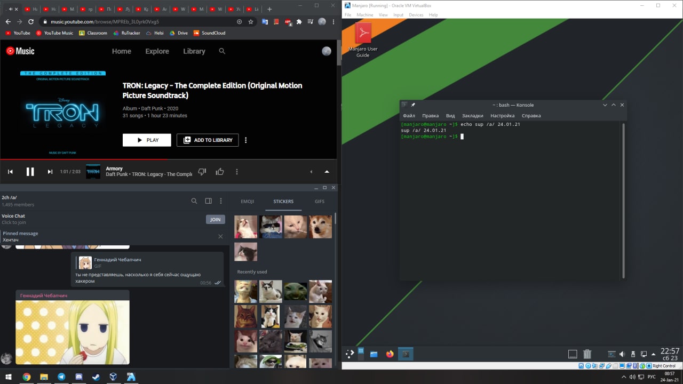683x384 pixels.
Task: Open album options next to Add to Library
Action: [x=246, y=140]
